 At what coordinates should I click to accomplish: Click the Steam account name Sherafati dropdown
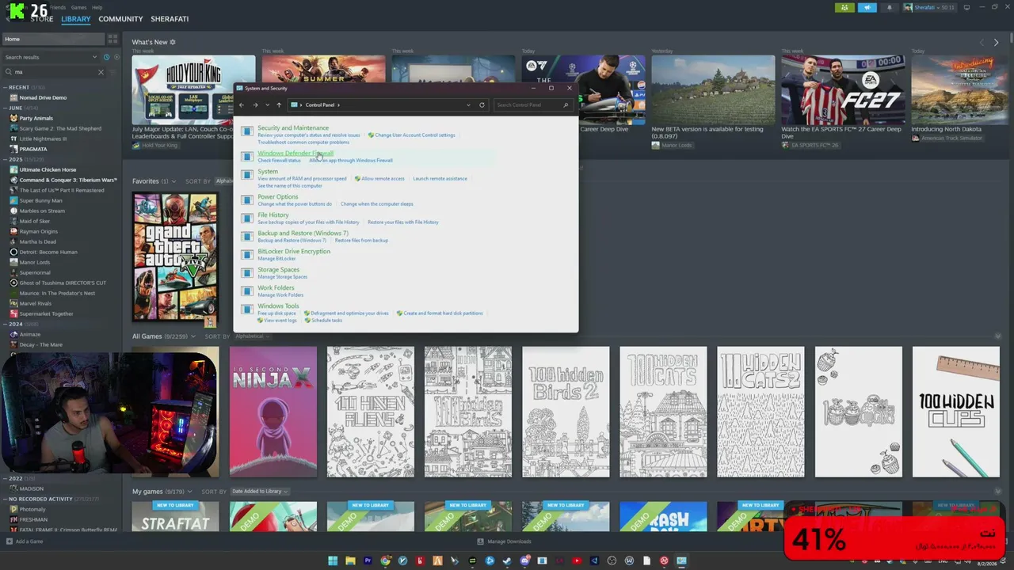point(928,8)
